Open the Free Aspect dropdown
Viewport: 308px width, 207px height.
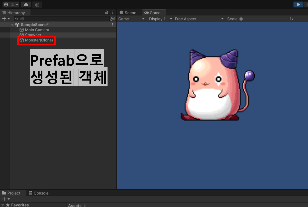coord(199,19)
